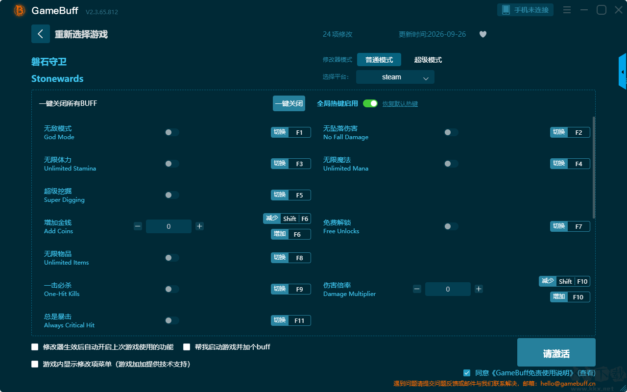Decrease Add Coins value with minus

pos(138,226)
